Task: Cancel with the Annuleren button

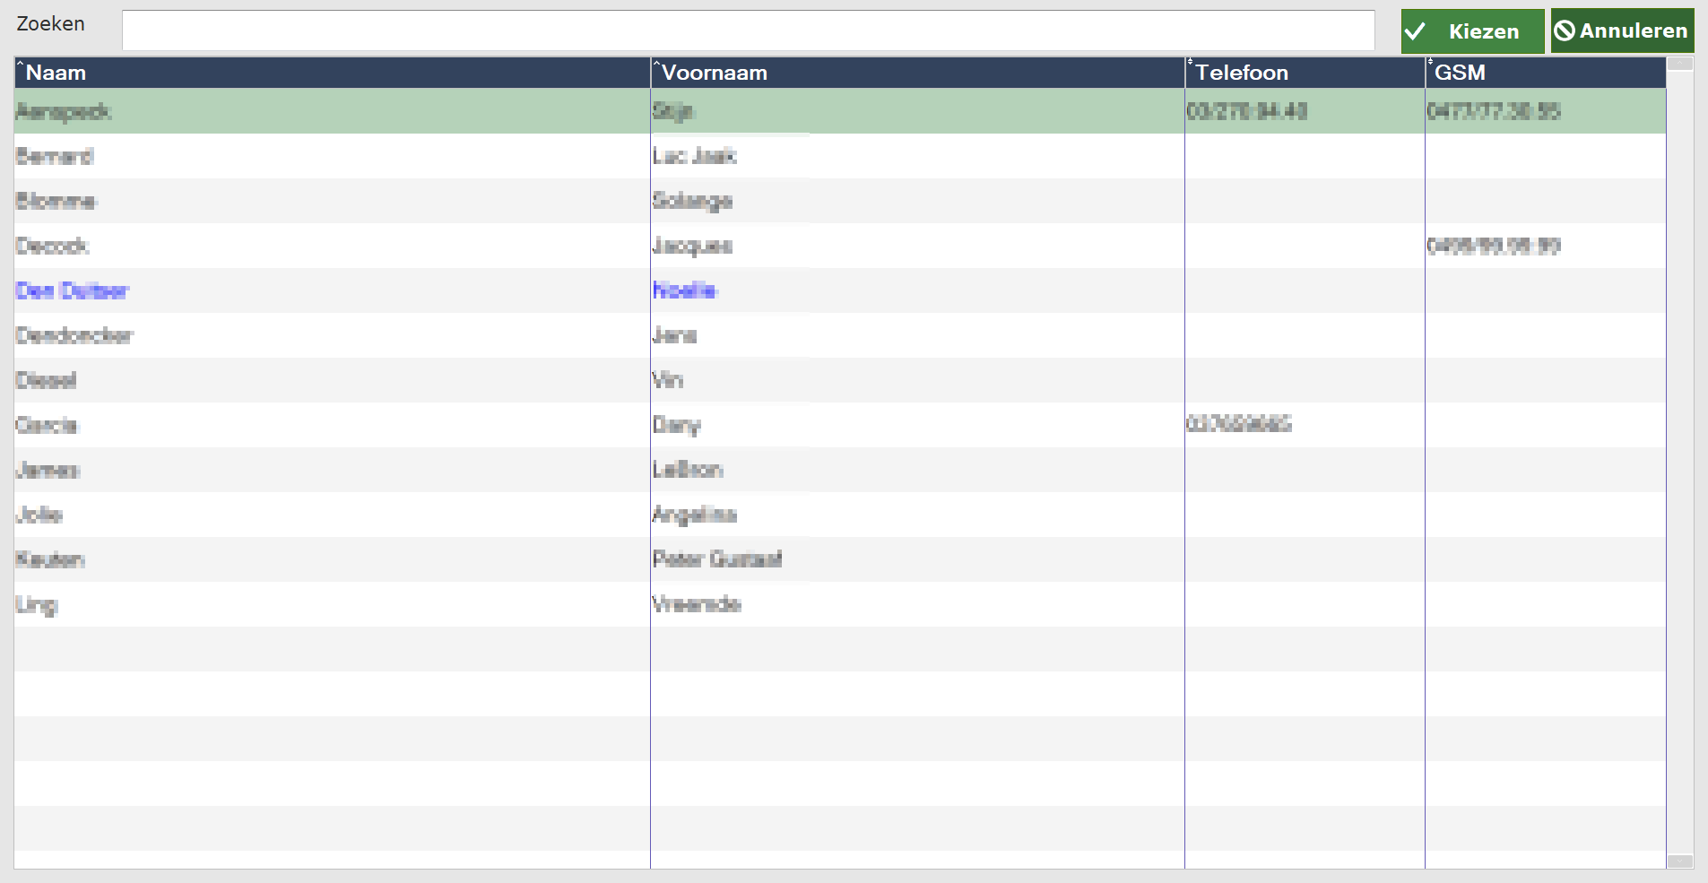Action: pos(1622,31)
